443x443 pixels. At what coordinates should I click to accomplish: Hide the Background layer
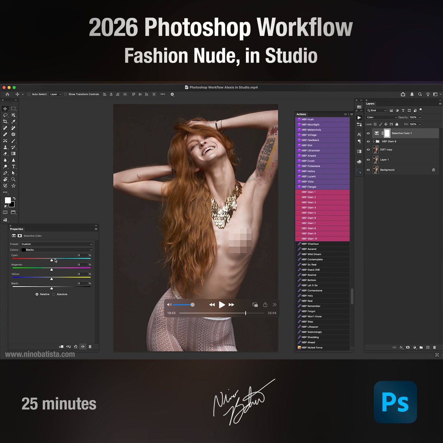[368, 170]
